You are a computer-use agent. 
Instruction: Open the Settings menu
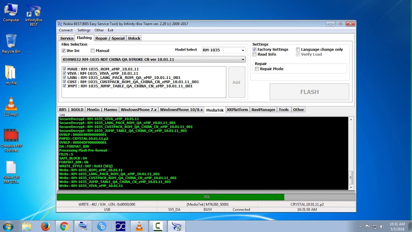point(84,30)
